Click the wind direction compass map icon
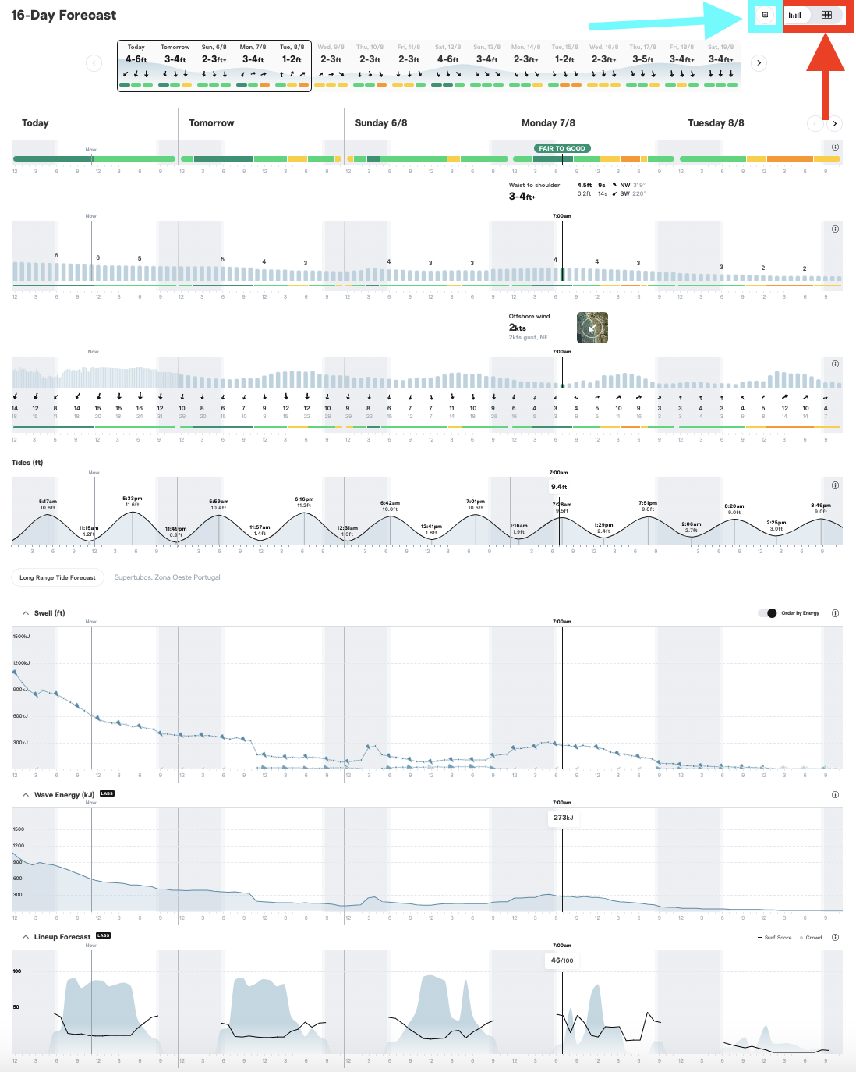The image size is (856, 1072). pos(592,328)
